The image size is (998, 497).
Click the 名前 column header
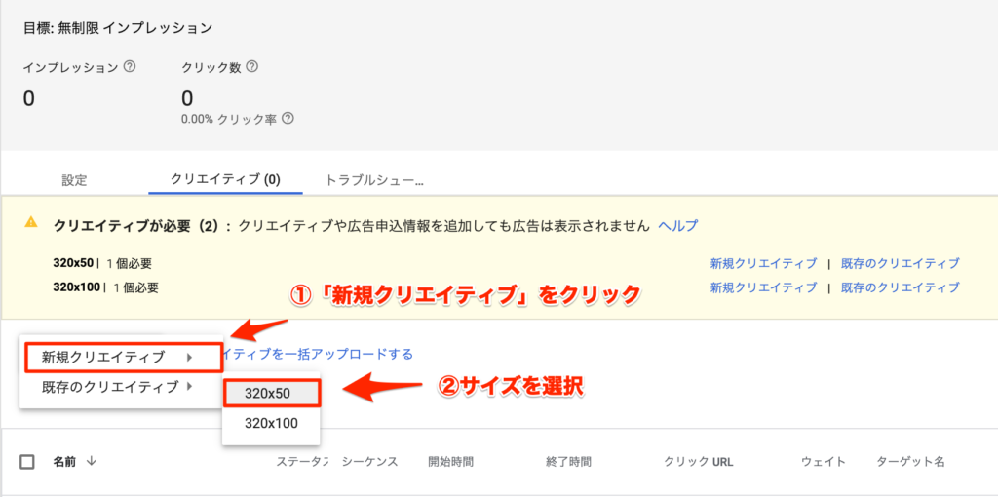(64, 461)
